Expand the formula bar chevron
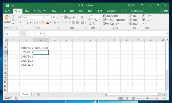Image resolution: width=172 pixels, height=103 pixels. coord(167,33)
